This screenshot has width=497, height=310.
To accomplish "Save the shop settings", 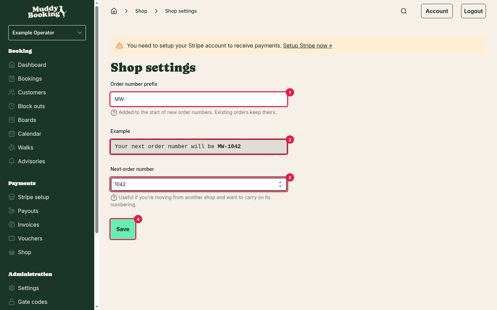I will pos(123,229).
